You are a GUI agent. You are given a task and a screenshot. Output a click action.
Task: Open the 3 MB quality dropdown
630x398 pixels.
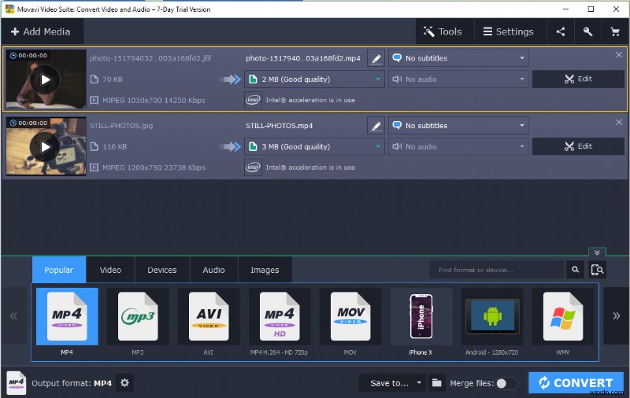(x=313, y=146)
